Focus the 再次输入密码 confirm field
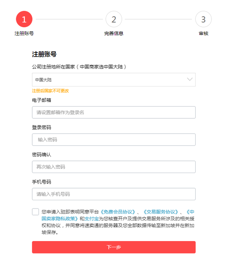Screen dimensions: 227x269 pyautogui.click(x=114, y=167)
